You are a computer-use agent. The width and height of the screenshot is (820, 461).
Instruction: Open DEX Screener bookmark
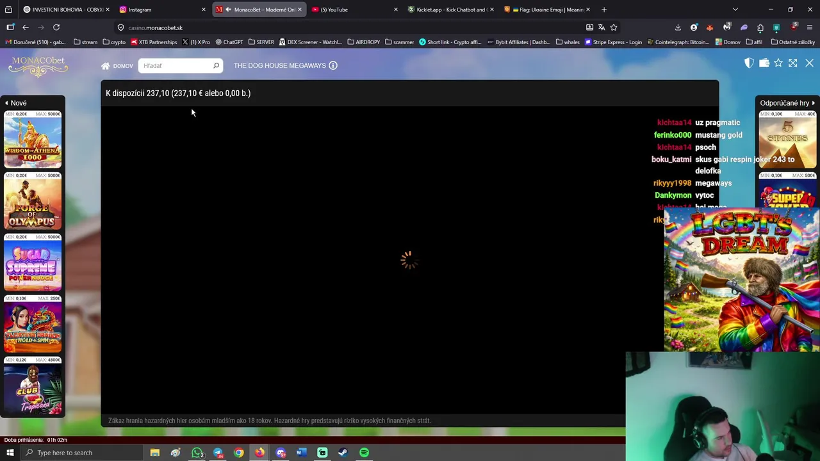click(x=311, y=42)
